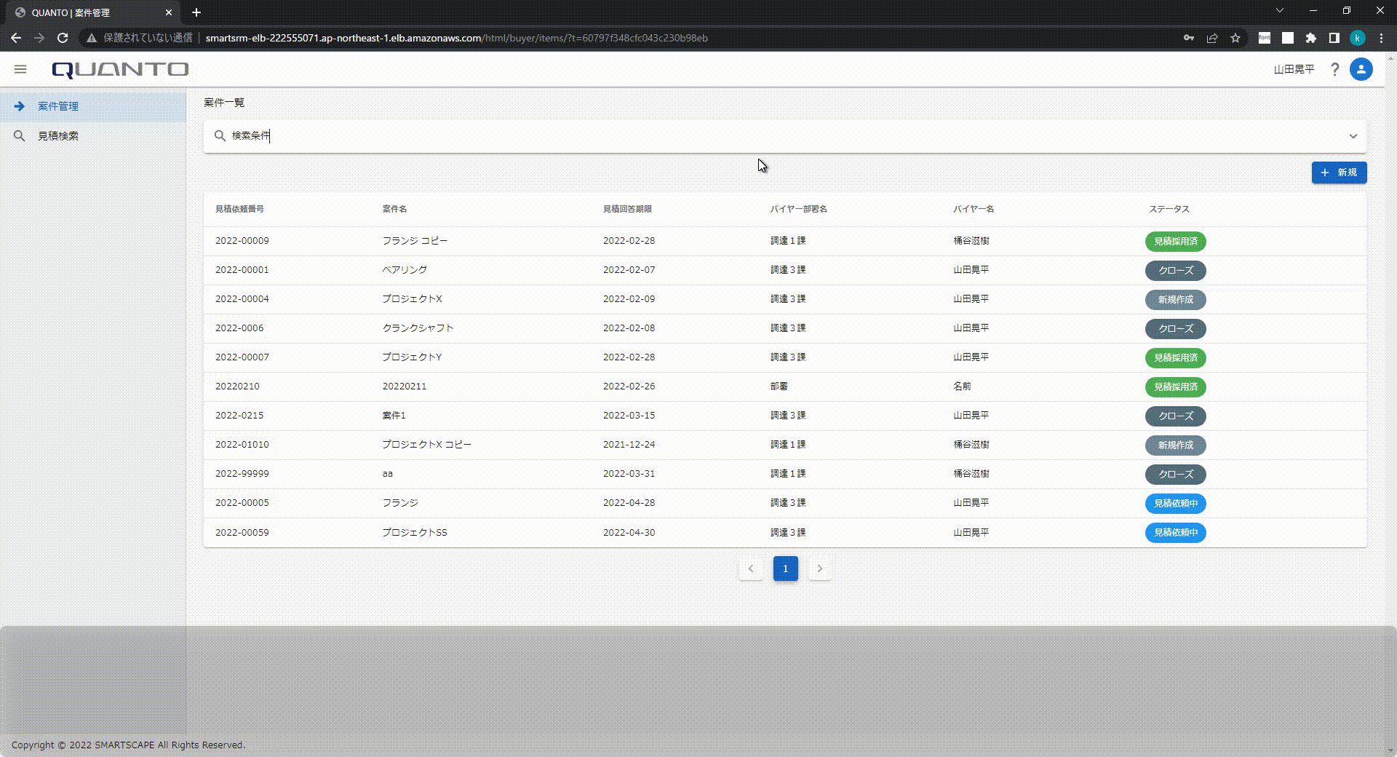
Task: Expand the 検索条件 search conditions panel
Action: 1353,136
